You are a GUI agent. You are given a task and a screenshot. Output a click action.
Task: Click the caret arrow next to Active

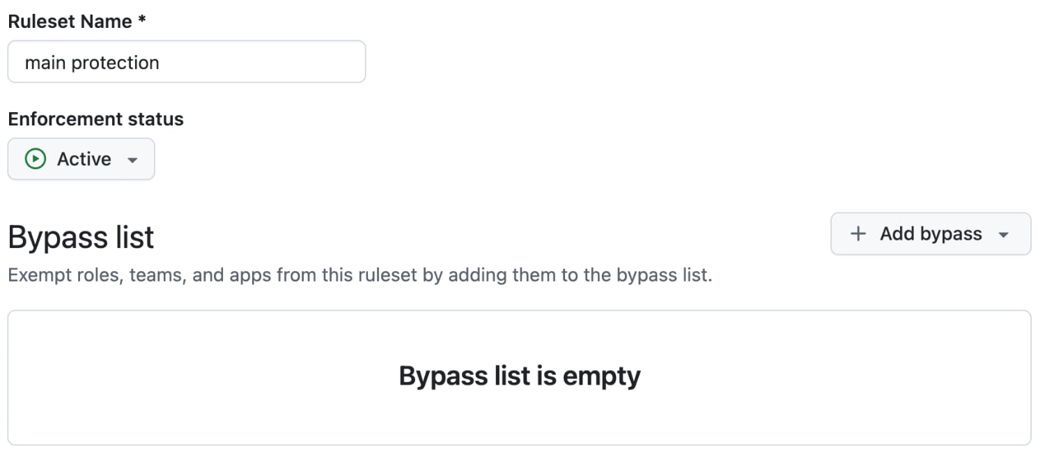pyautogui.click(x=132, y=160)
